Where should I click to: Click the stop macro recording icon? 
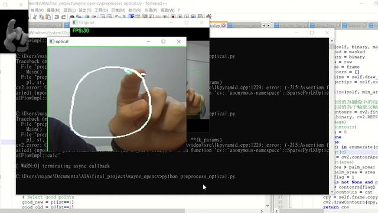(x=180, y=17)
